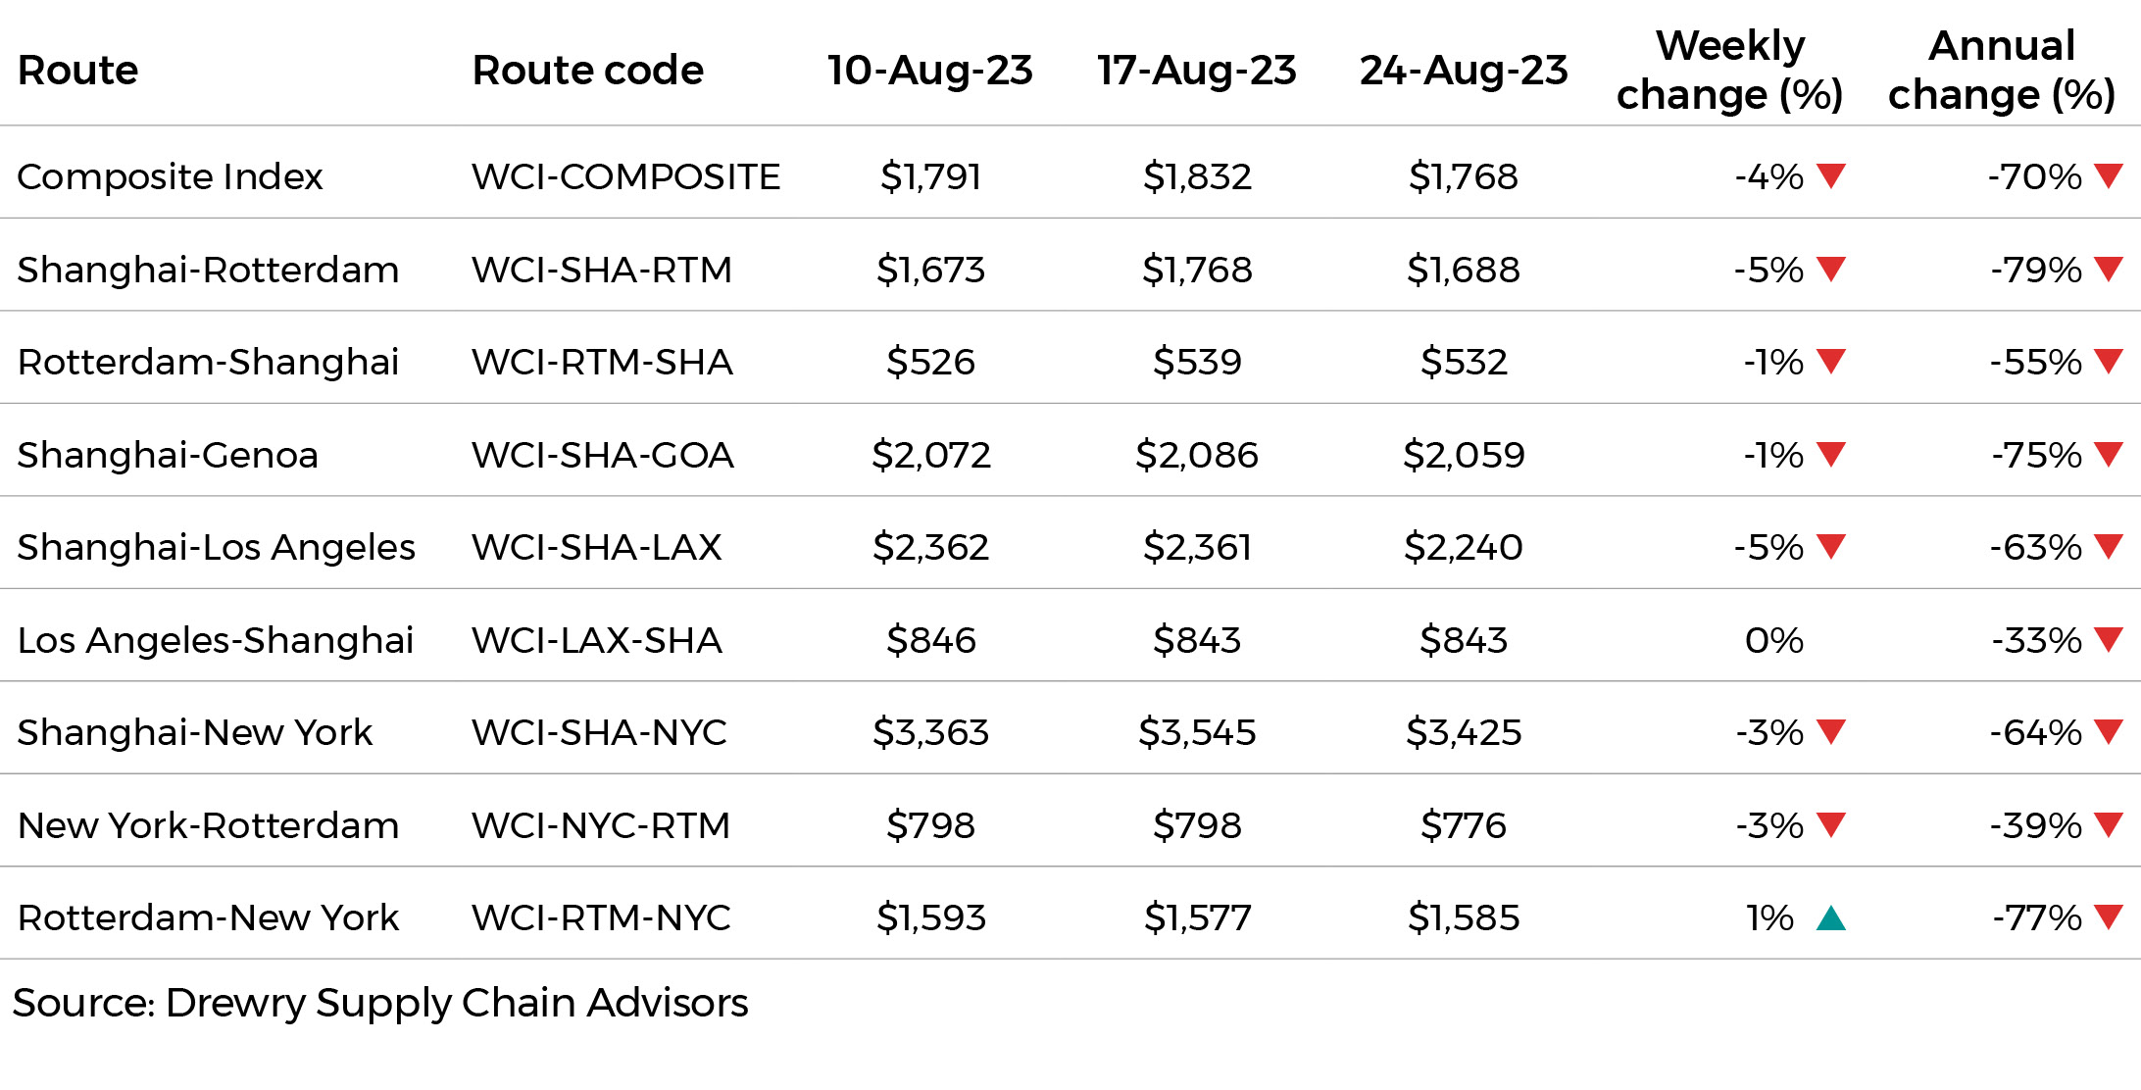The height and width of the screenshot is (1090, 2141).
Task: Select the $3,545 value for 17-Aug-23
Action: point(1197,732)
